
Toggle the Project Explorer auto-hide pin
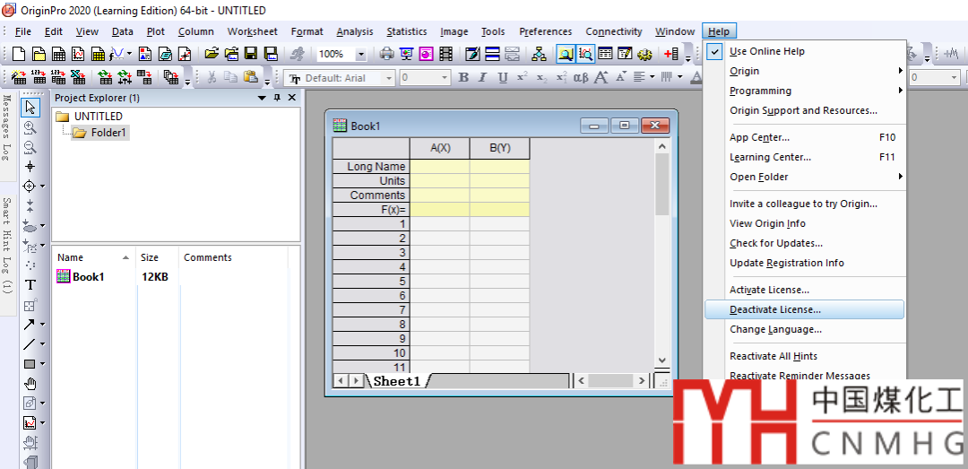(x=277, y=98)
